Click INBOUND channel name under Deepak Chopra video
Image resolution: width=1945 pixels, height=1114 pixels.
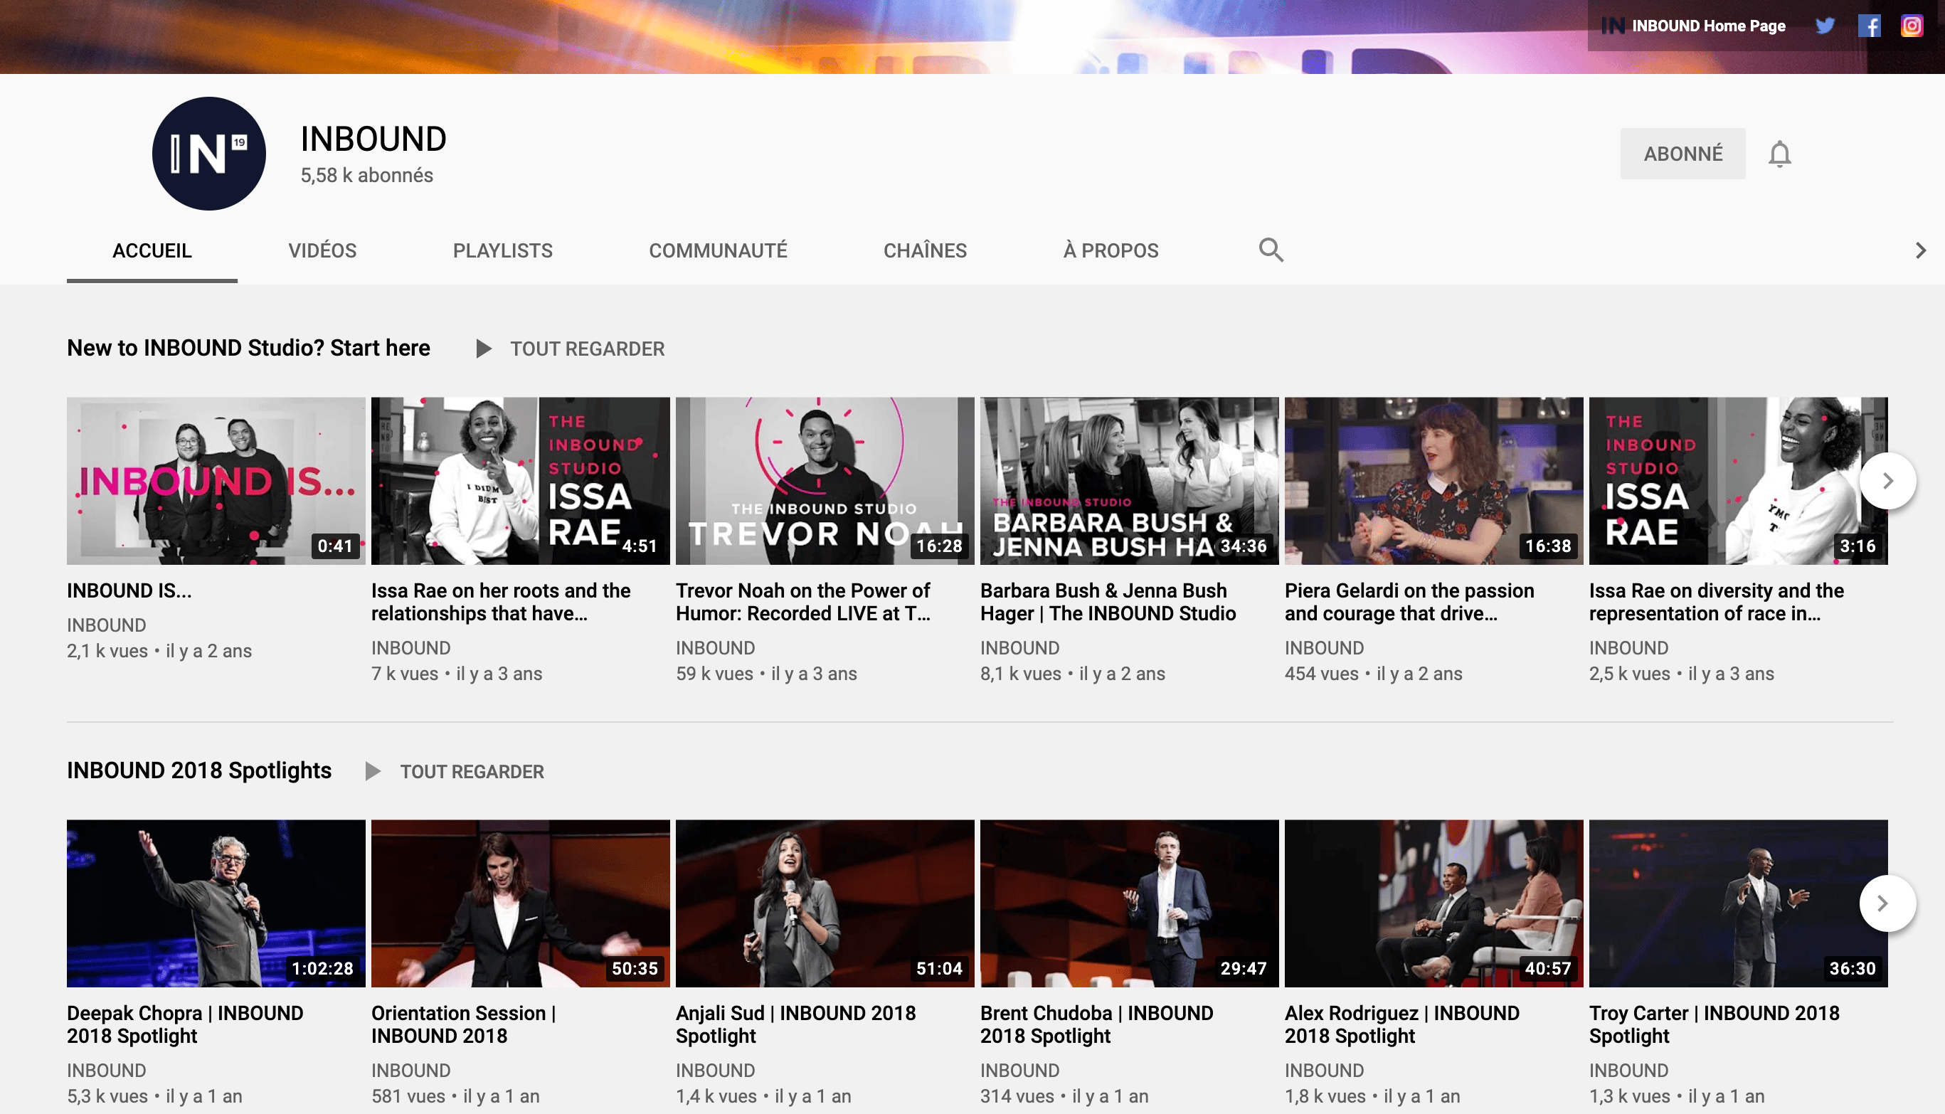tap(106, 1071)
